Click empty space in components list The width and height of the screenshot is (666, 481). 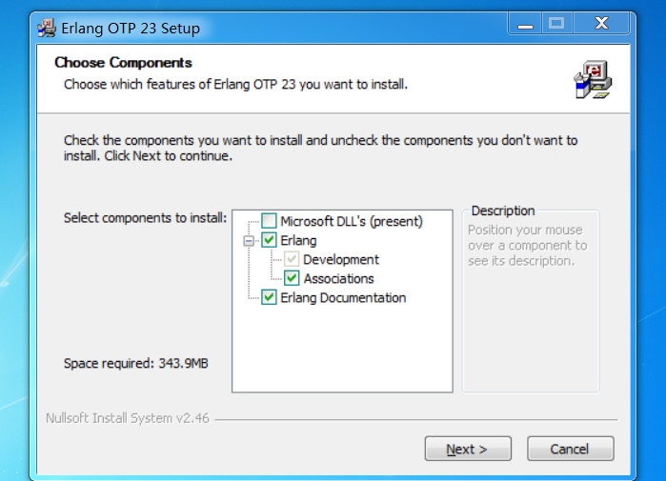tap(342, 348)
